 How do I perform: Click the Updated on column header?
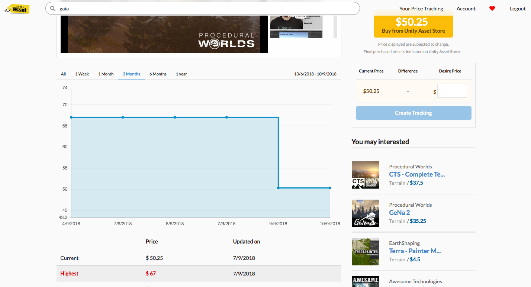pos(247,242)
